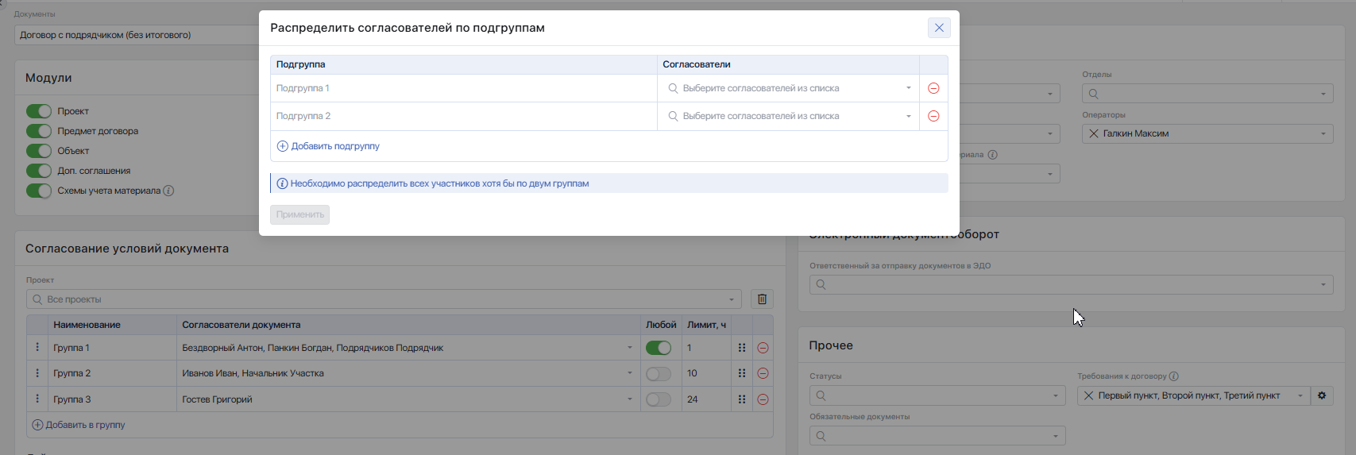
Task: Click info icon beside Схемы учета материала
Action: point(168,191)
